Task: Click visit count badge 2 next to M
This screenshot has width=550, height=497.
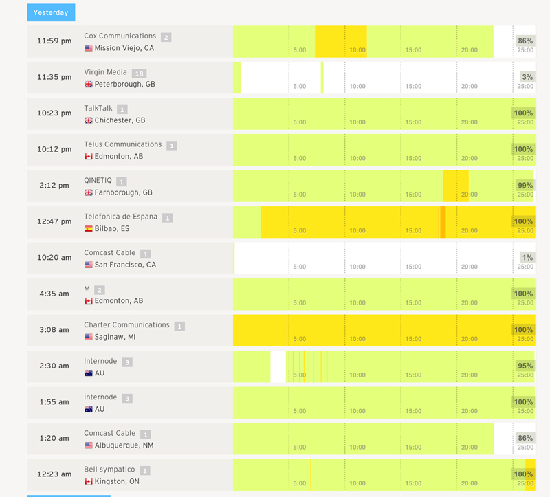Action: tap(100, 290)
